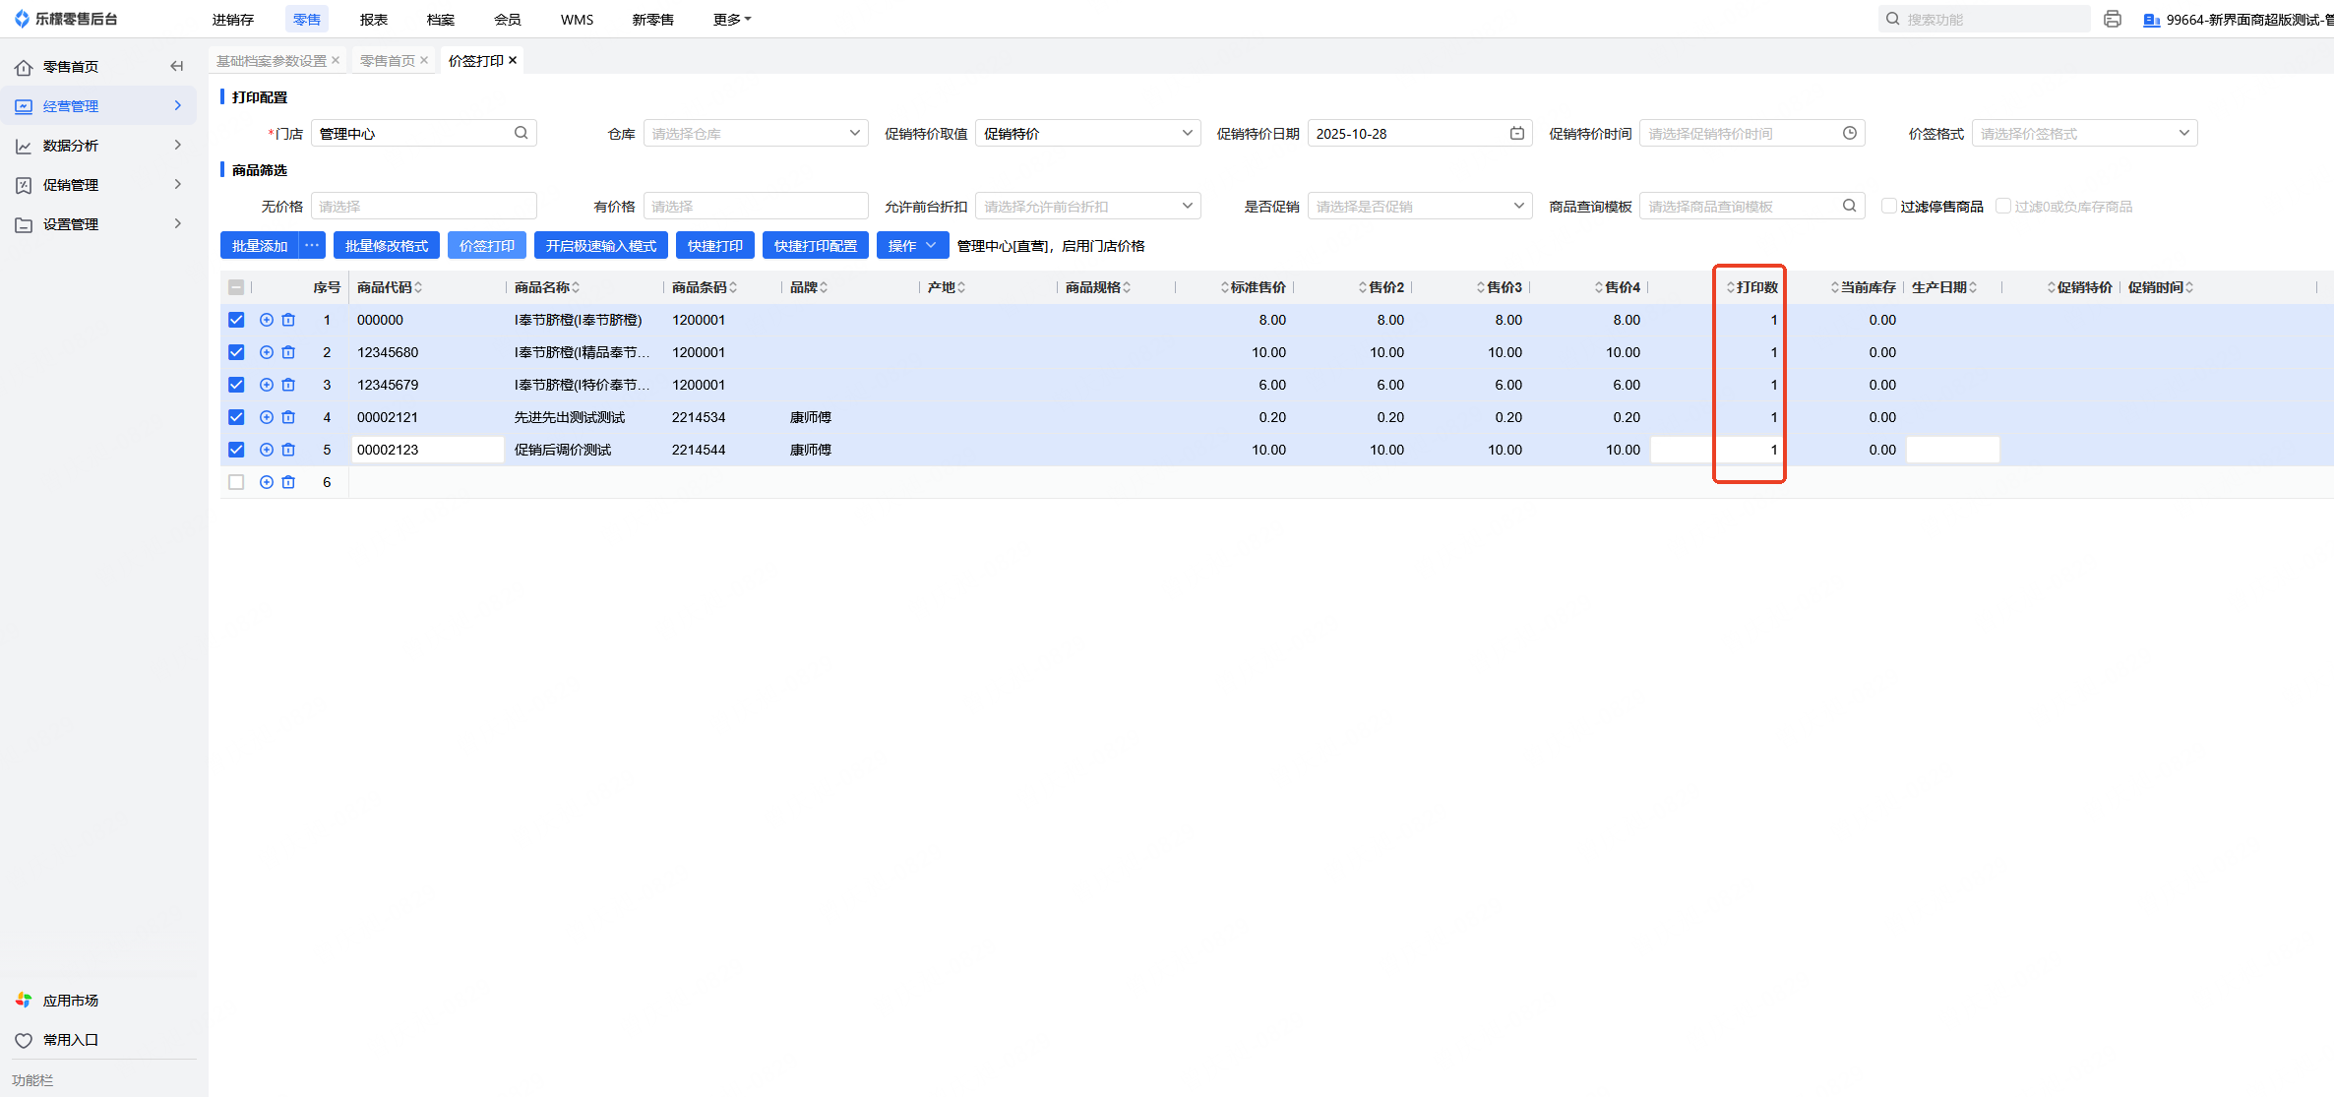Image resolution: width=2334 pixels, height=1097 pixels.
Task: Open the 仓库 dropdown
Action: pos(755,133)
